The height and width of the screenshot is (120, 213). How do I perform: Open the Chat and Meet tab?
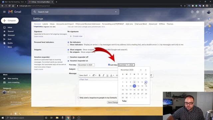click(x=141, y=24)
